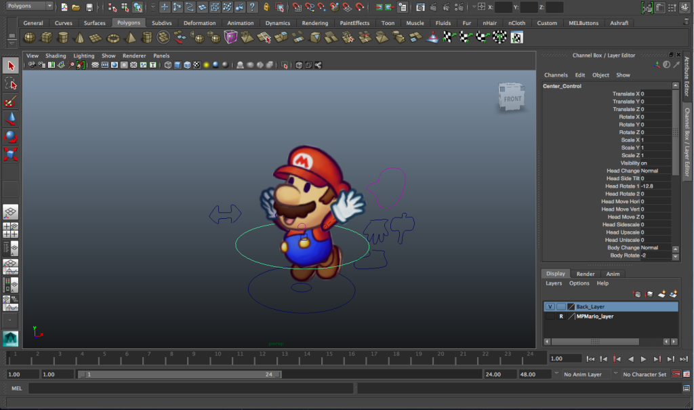Create a polygon plane from the shelf

tap(96, 38)
